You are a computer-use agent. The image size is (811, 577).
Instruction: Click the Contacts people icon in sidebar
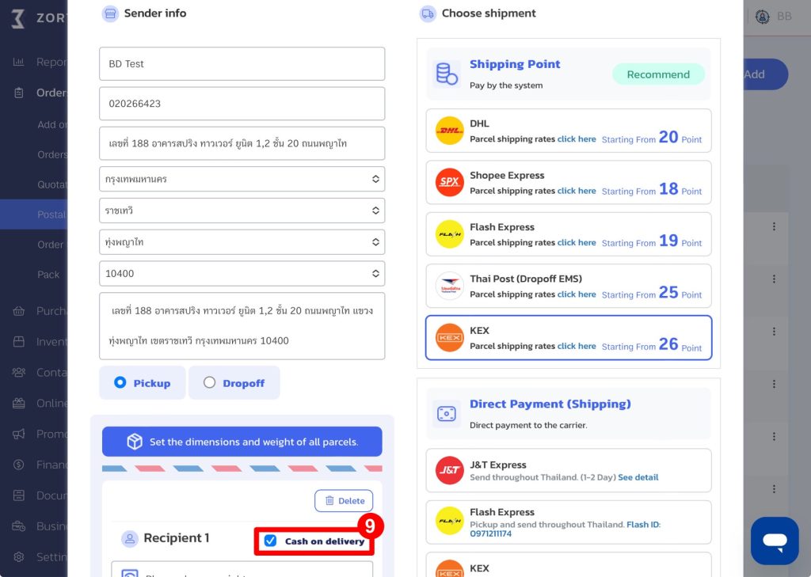coord(19,372)
